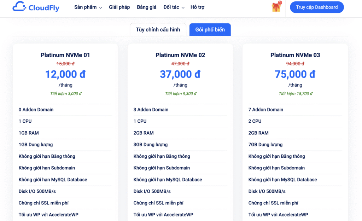This screenshot has height=221, width=362.
Task: Expand the Đối tác dropdown menu
Action: click(x=174, y=7)
